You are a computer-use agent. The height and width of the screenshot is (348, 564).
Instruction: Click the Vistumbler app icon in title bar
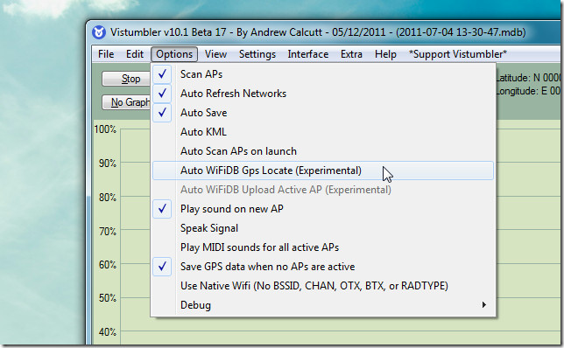[x=99, y=32]
